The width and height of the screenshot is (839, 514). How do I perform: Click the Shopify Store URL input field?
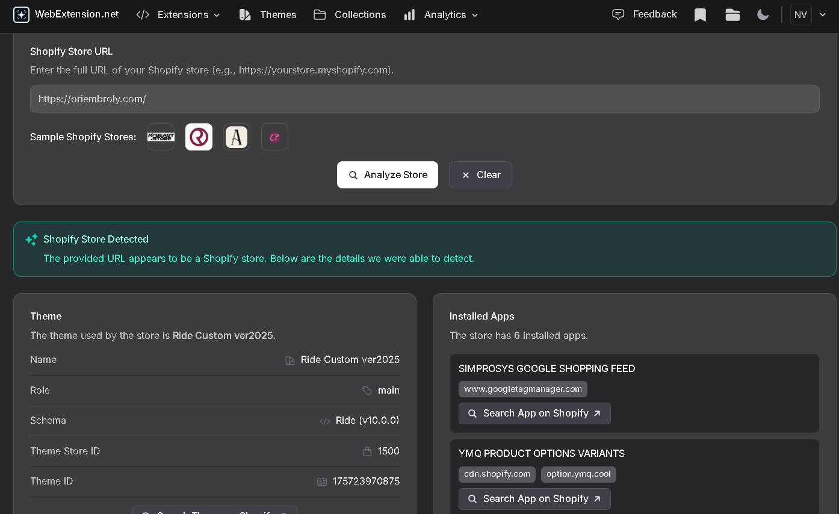[425, 99]
